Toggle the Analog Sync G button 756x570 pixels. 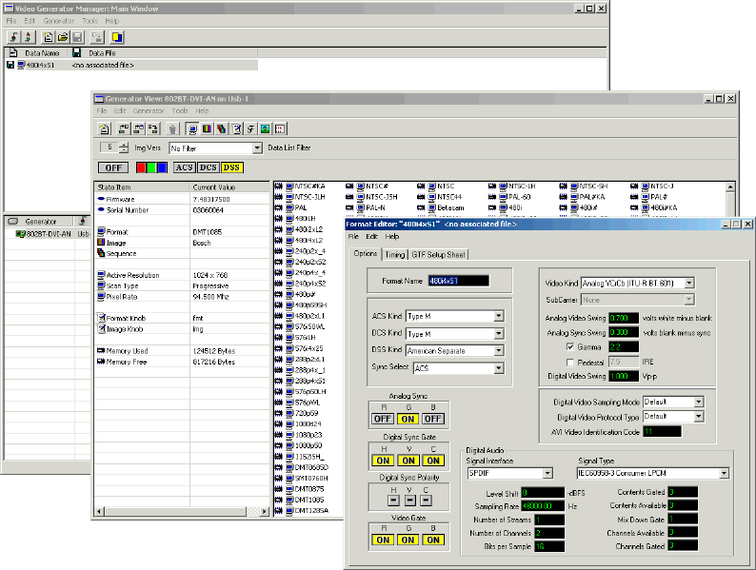(407, 417)
